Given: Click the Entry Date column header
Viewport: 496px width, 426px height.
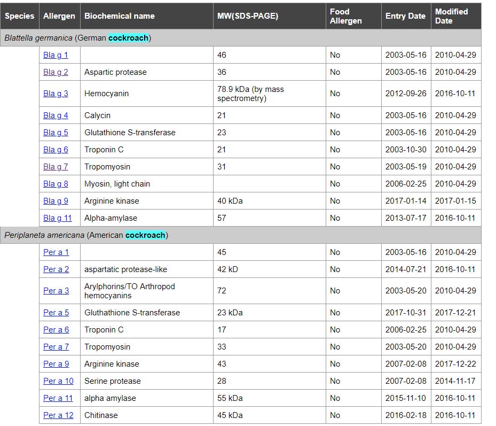Looking at the screenshot, I should coord(405,16).
